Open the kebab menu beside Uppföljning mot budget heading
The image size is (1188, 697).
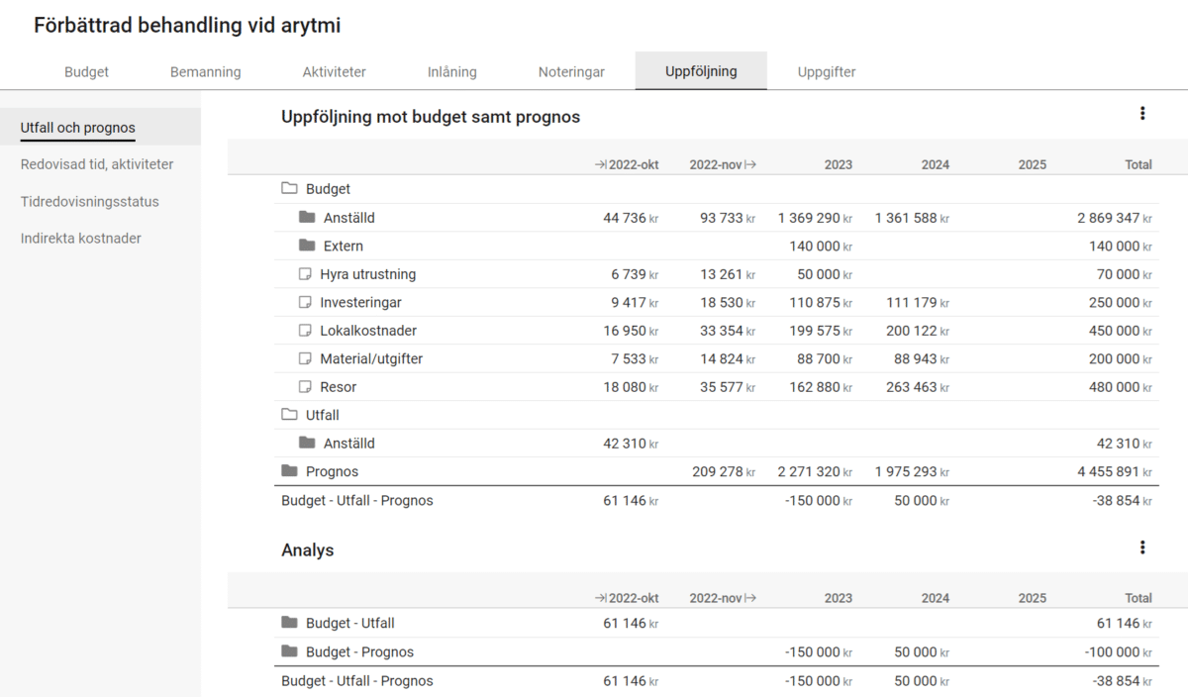click(1142, 114)
